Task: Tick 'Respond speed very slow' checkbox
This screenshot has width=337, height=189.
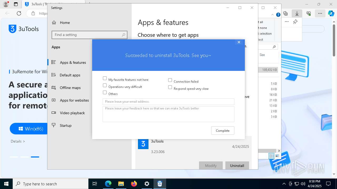Action: tap(170, 87)
